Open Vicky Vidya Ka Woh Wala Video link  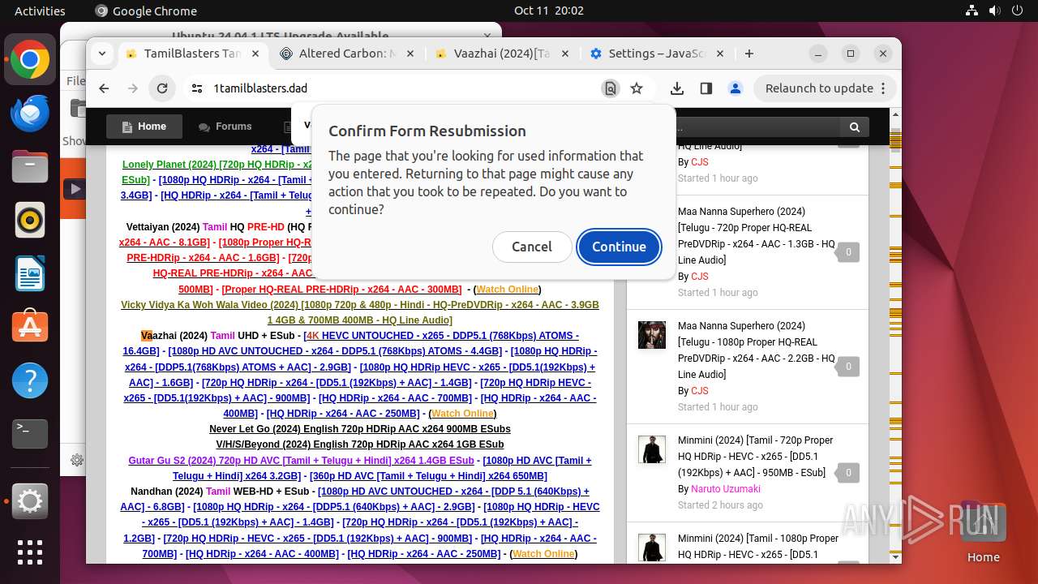(x=360, y=312)
